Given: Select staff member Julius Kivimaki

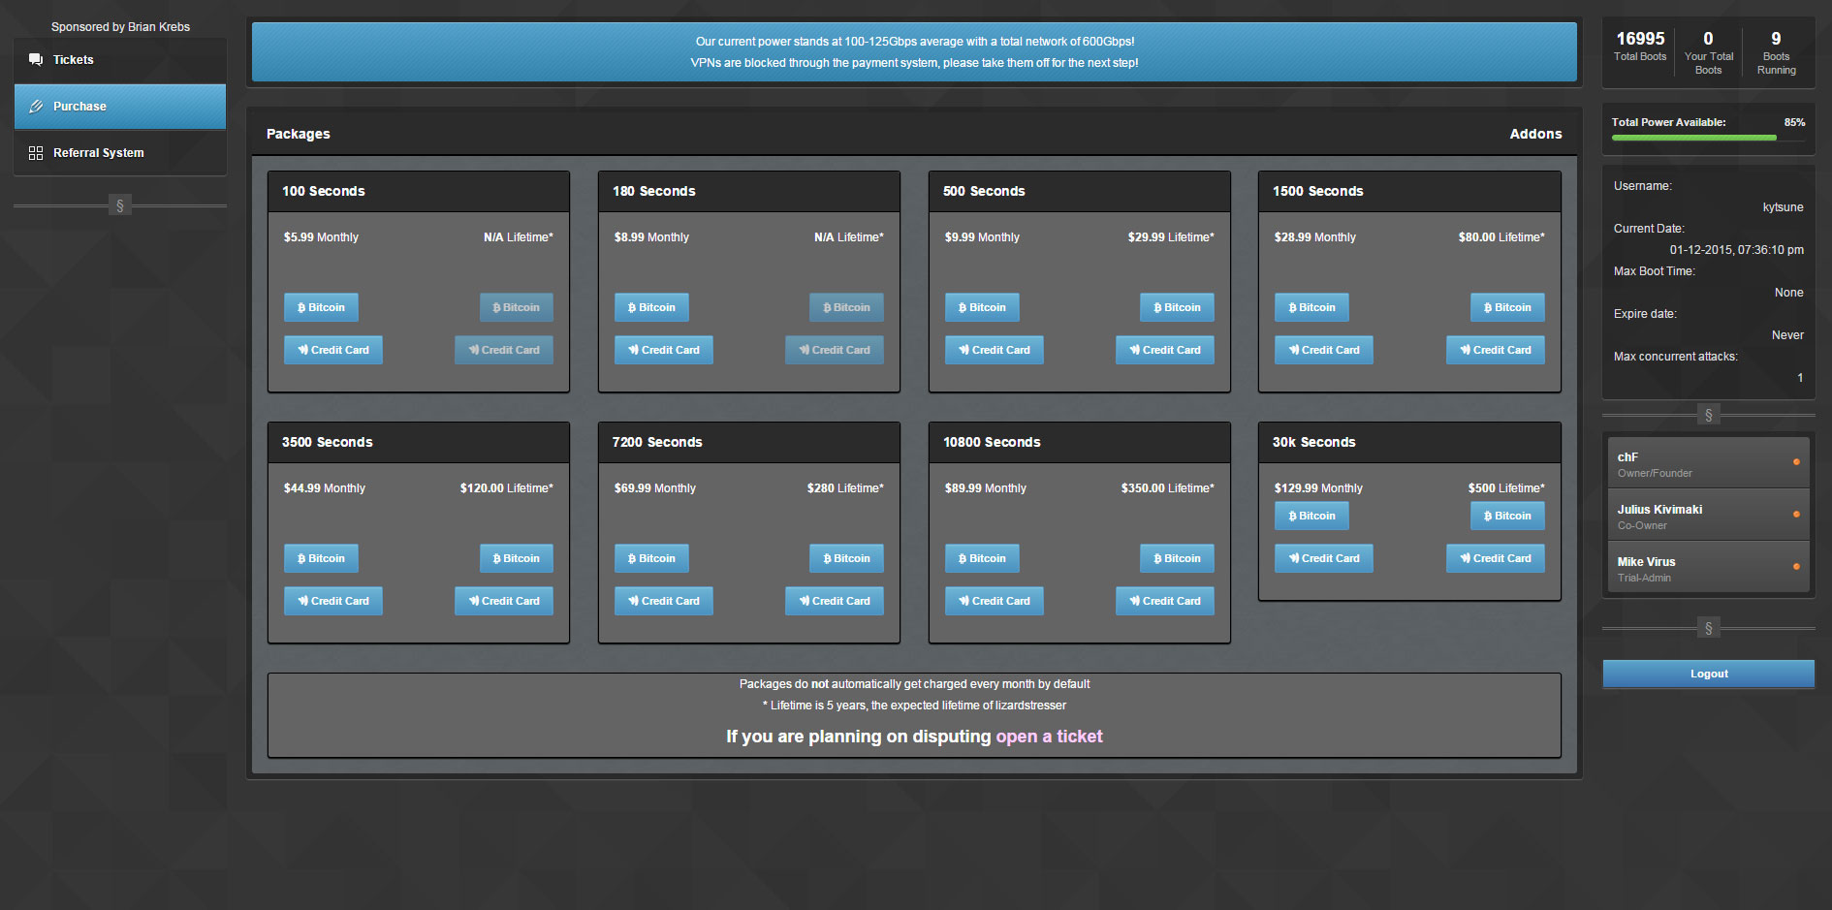Looking at the screenshot, I should pos(1708,516).
